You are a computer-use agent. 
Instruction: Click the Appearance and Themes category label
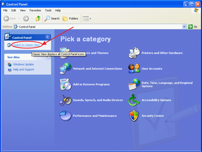pyautogui.click(x=97, y=53)
